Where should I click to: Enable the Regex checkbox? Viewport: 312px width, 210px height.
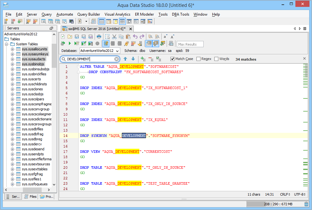pos(198,59)
